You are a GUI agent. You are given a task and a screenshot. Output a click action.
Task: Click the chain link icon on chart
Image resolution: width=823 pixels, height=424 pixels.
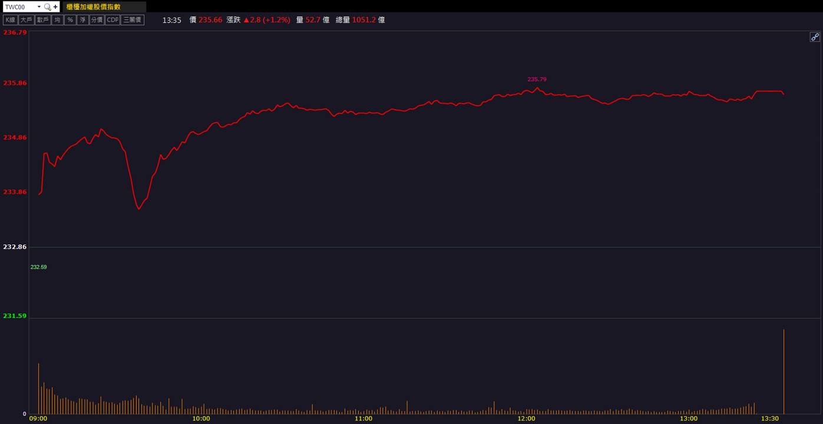coord(815,37)
